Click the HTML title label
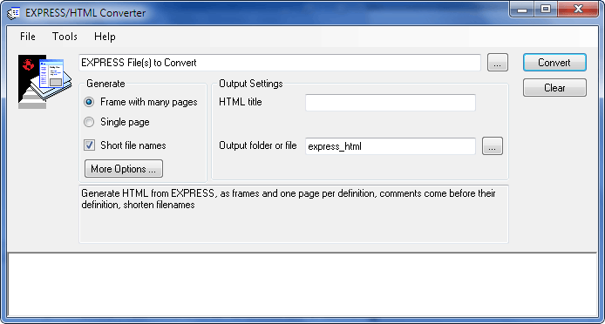 [240, 102]
